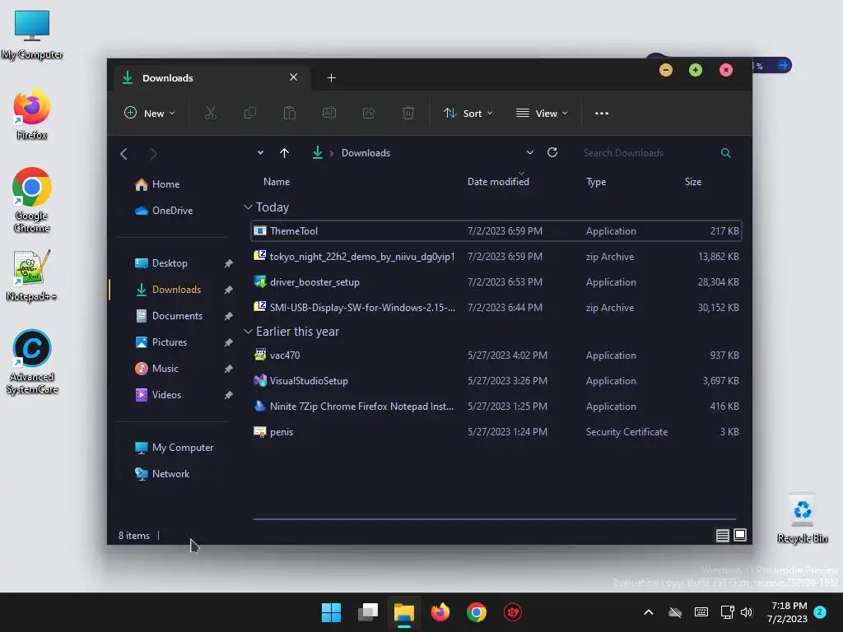Collapse the Today group

(248, 207)
